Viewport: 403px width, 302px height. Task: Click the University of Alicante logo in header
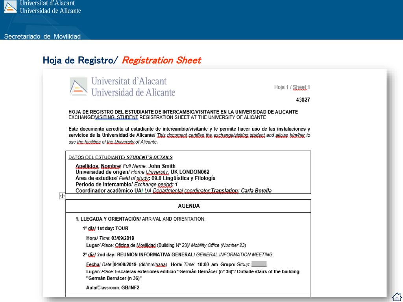coord(10,7)
